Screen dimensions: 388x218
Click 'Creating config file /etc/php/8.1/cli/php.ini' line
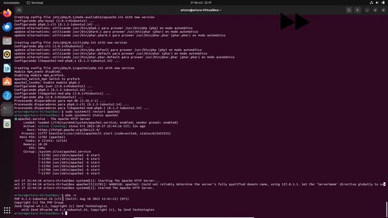(x=71, y=42)
